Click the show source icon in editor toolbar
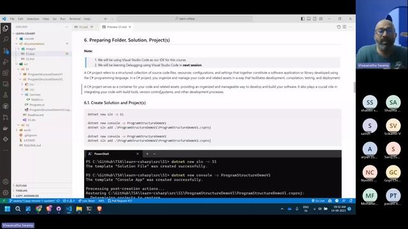The height and width of the screenshot is (229, 408). click(x=339, y=27)
